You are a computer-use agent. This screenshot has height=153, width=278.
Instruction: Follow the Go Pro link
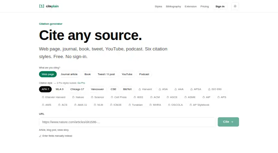pos(81,83)
